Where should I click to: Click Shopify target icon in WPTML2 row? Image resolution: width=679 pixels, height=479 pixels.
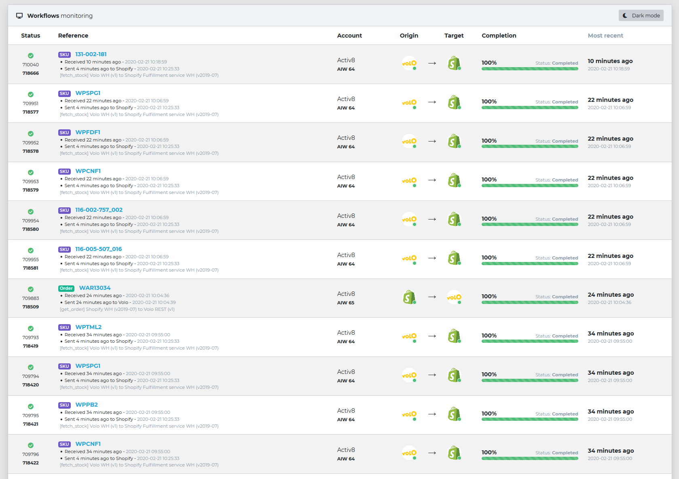(x=454, y=336)
